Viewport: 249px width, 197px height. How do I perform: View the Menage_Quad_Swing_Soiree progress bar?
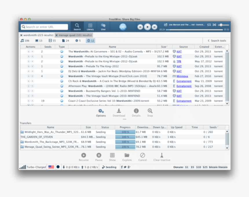pos(125,147)
